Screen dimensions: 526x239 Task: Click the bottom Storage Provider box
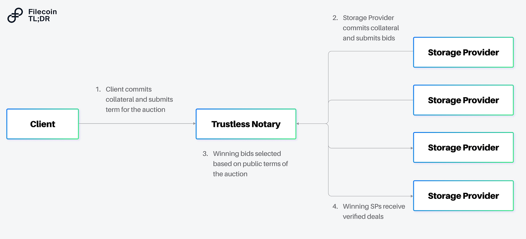pyautogui.click(x=463, y=196)
